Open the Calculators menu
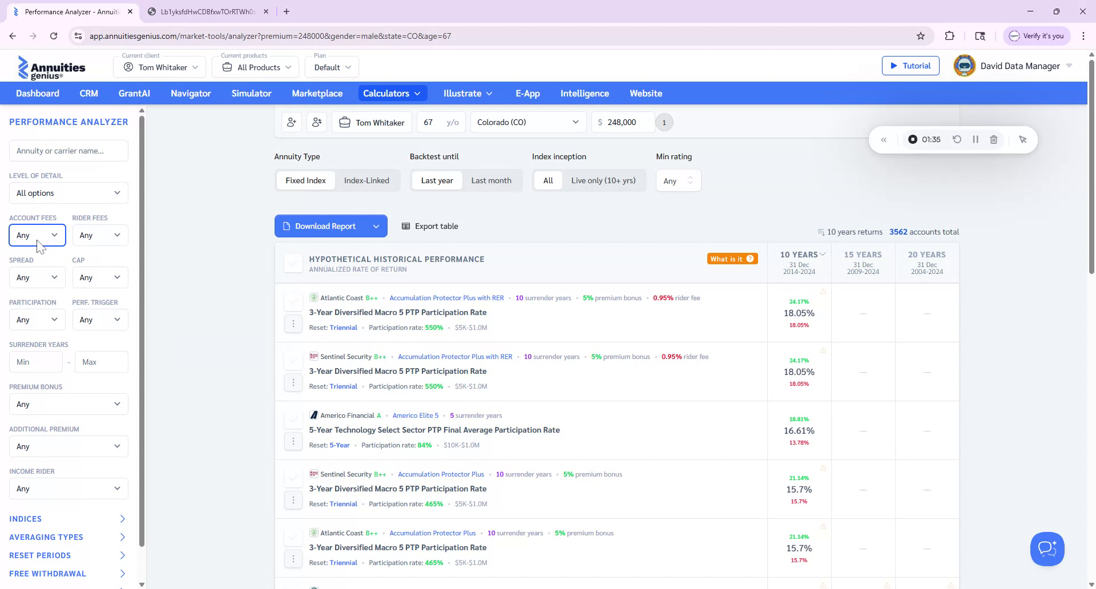 [x=392, y=93]
